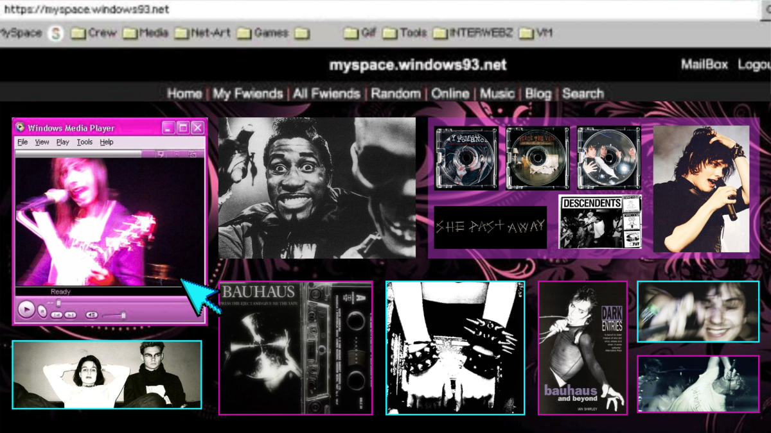771x433 pixels.
Task: Click the Ready status text in Media Player
Action: coord(60,292)
